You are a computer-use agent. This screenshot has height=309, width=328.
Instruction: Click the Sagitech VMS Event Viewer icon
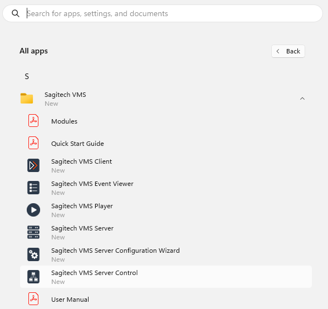pyautogui.click(x=33, y=188)
